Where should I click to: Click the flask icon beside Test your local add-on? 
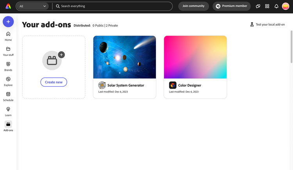click(252, 25)
